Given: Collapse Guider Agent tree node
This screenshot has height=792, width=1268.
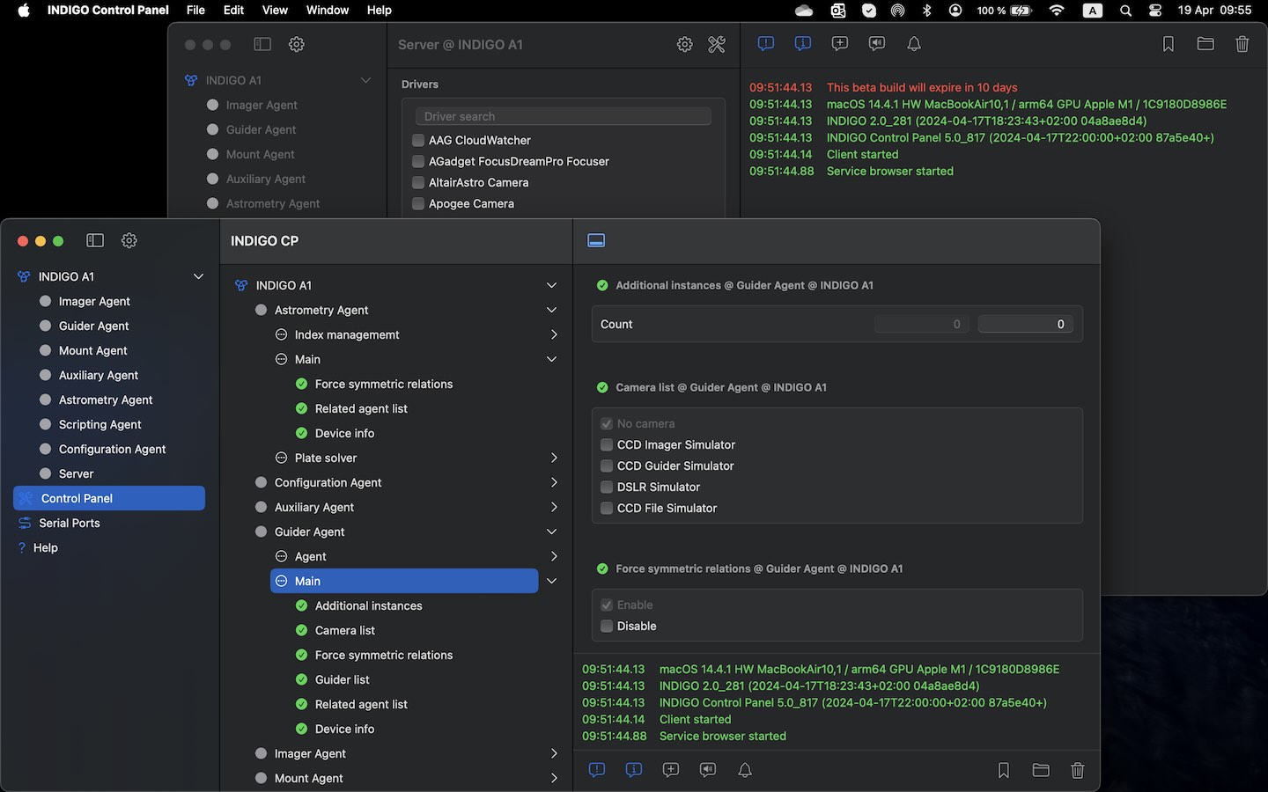Looking at the screenshot, I should click(x=551, y=532).
